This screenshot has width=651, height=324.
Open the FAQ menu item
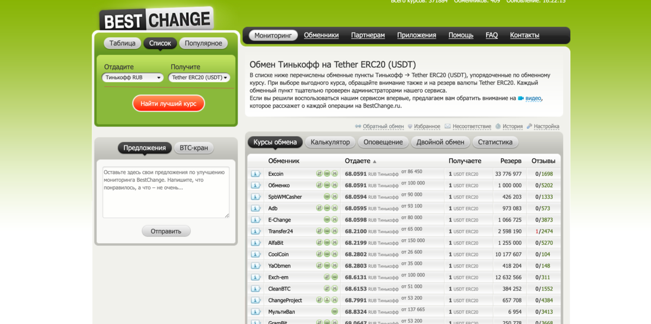492,35
